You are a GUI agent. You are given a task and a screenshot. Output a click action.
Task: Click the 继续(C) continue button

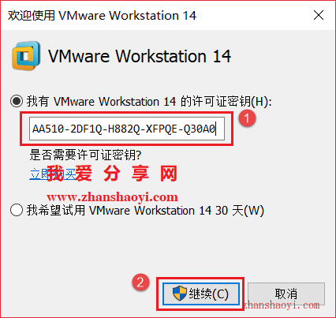(201, 294)
